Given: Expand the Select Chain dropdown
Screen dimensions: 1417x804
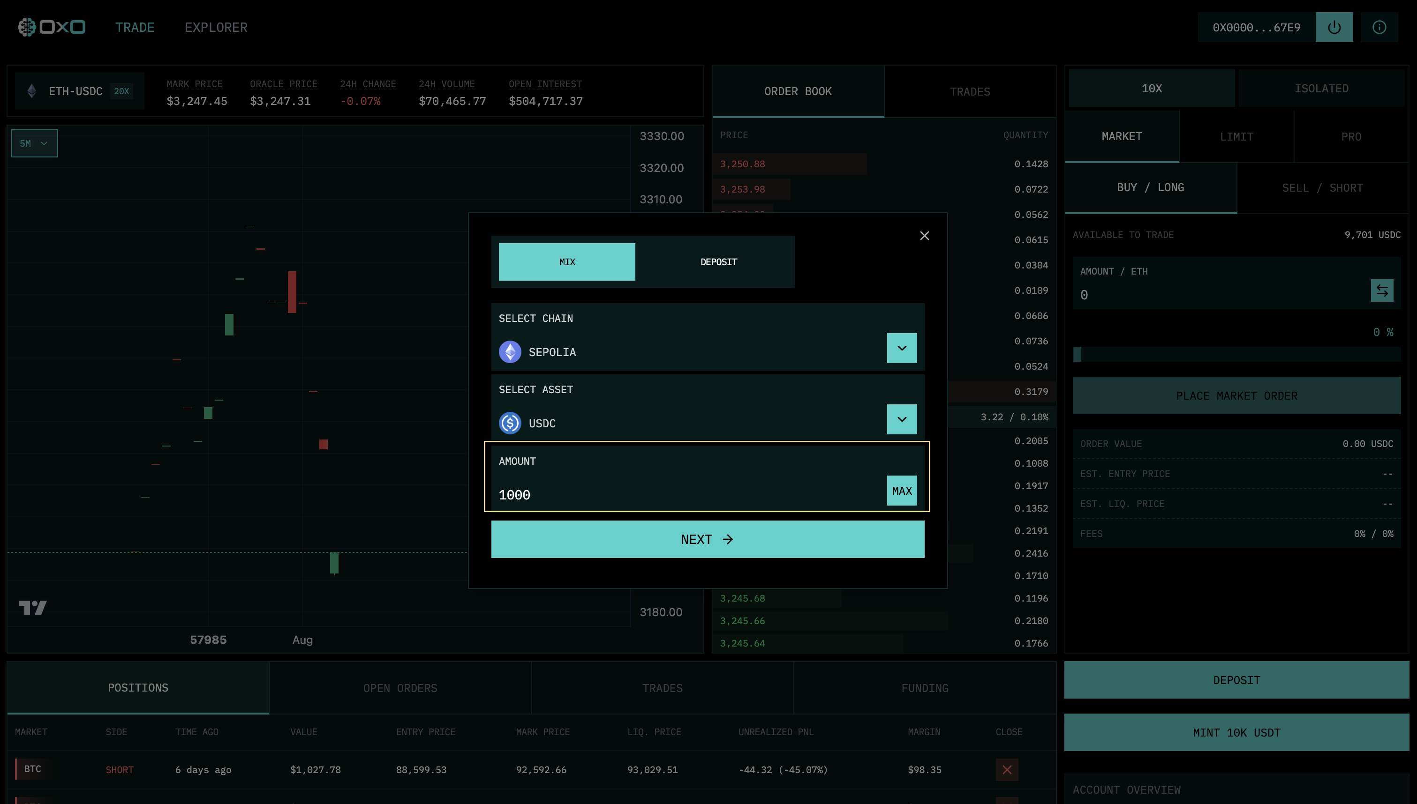Looking at the screenshot, I should coord(902,348).
